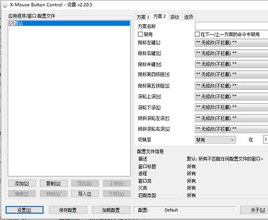Image resolution: width=268 pixels, height=220 pixels.
Task: Click the 下移 button
Action: pyautogui.click(x=117, y=194)
